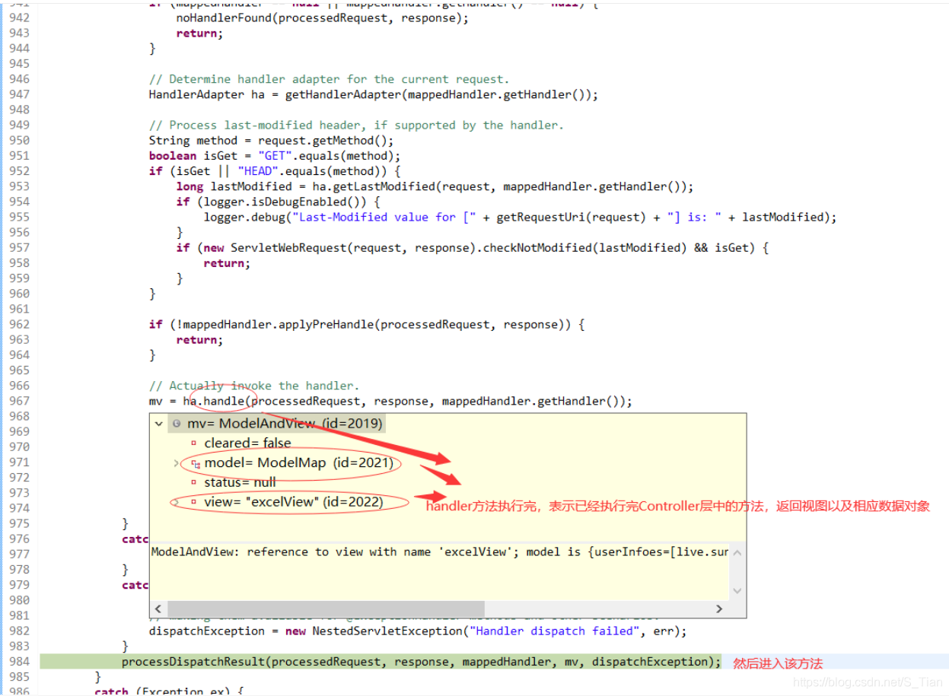Click the highlighted processDispatchResult line
This screenshot has width=949, height=696.
421,662
